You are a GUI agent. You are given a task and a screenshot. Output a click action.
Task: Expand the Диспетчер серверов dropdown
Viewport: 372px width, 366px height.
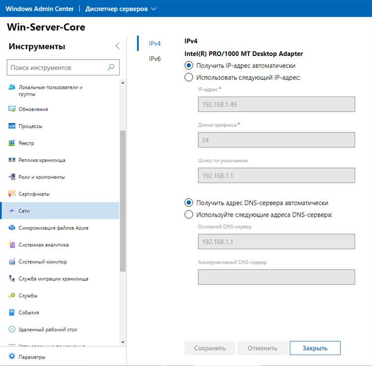click(154, 9)
